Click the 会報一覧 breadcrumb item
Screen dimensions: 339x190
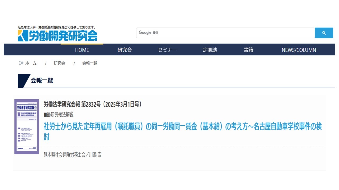coord(90,63)
